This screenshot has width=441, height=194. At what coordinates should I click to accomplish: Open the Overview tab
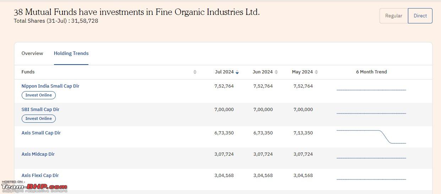click(32, 54)
